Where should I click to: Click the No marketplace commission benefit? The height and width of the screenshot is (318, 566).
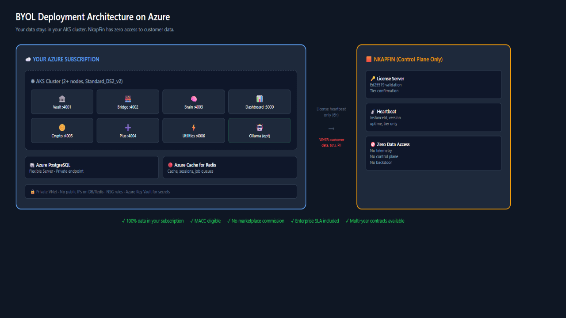(256, 221)
